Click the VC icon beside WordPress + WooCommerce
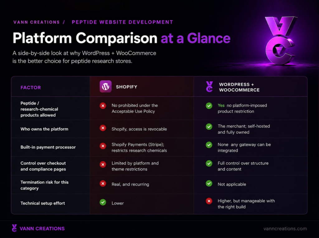This screenshot has width=319, height=238. click(x=209, y=87)
